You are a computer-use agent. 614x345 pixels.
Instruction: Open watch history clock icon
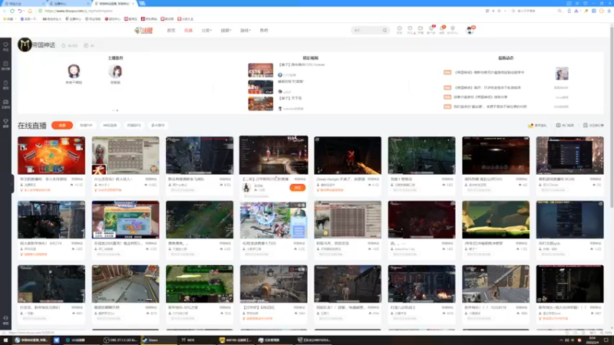(399, 30)
